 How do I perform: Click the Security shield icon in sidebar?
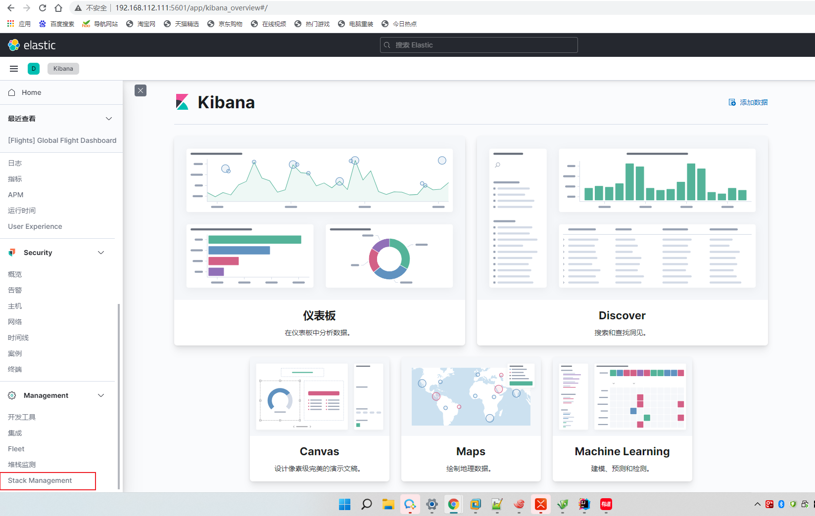[x=12, y=253]
